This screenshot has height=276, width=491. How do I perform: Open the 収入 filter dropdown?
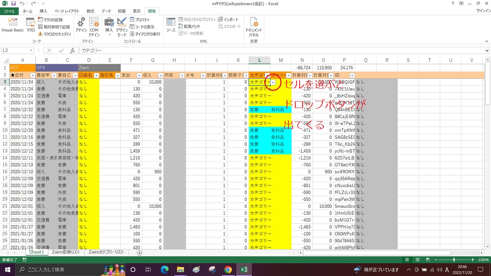pos(160,76)
